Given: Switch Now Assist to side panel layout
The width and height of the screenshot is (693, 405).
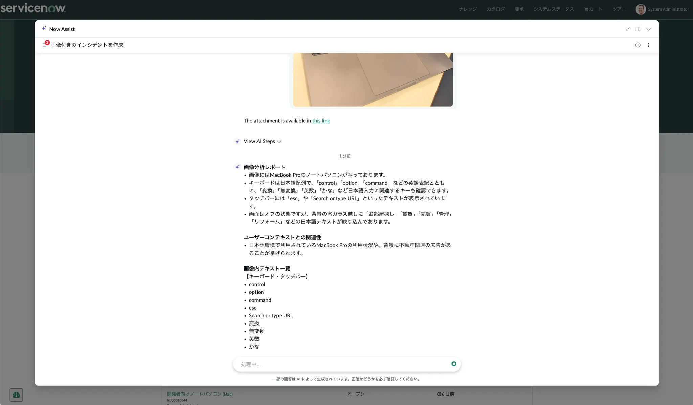Looking at the screenshot, I should [638, 29].
